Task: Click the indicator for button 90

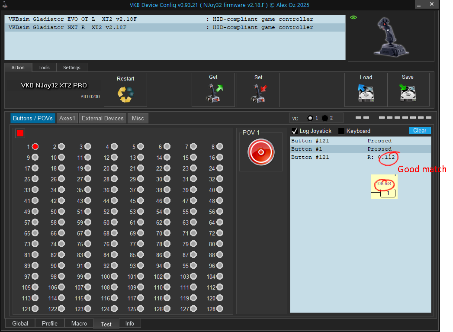Action: [61, 265]
